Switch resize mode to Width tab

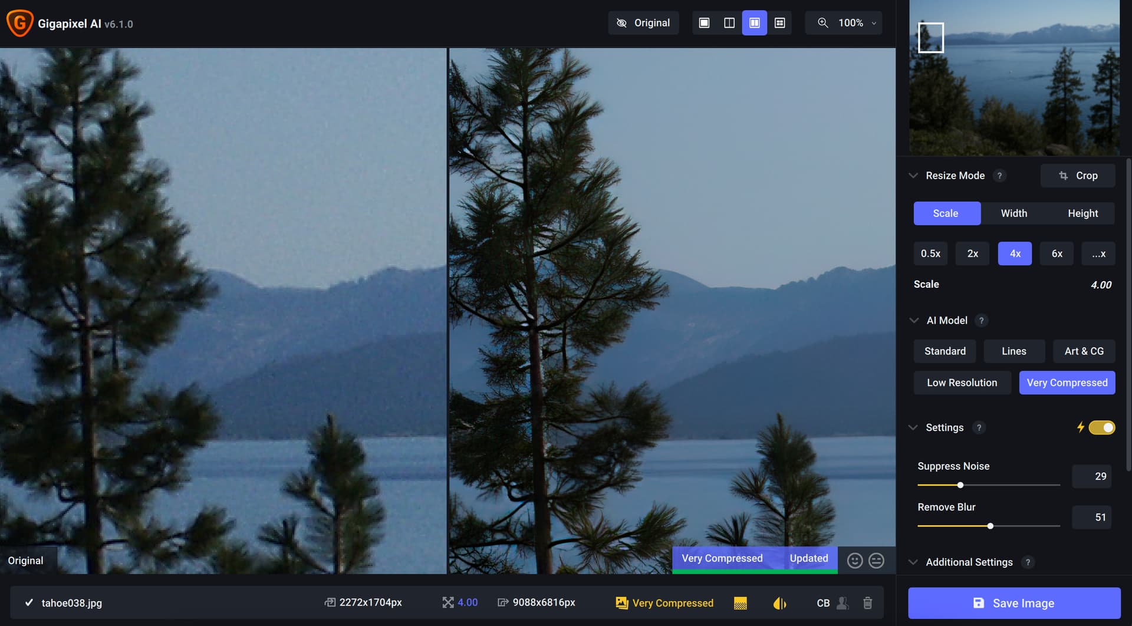point(1013,213)
